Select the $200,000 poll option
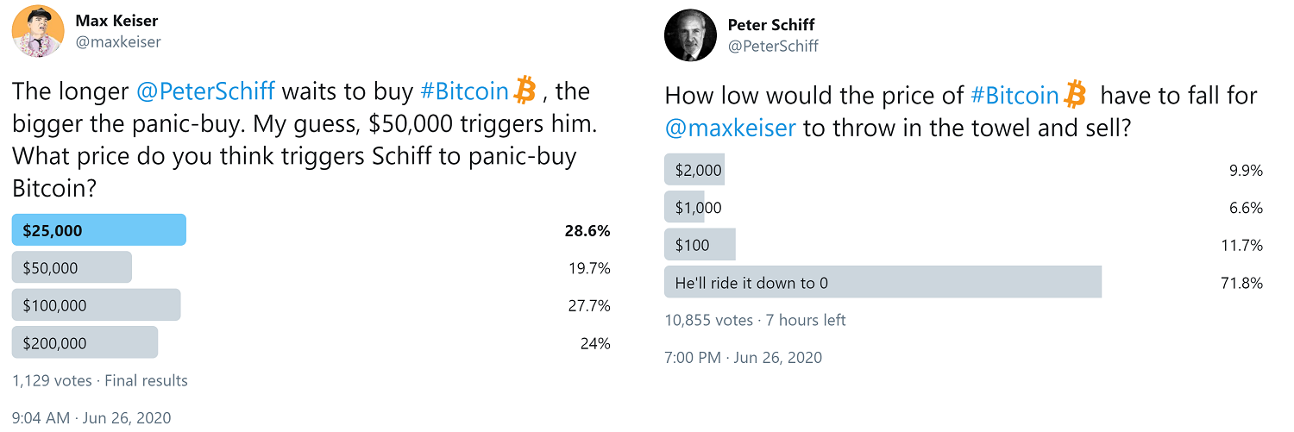The image size is (1294, 432). click(85, 342)
